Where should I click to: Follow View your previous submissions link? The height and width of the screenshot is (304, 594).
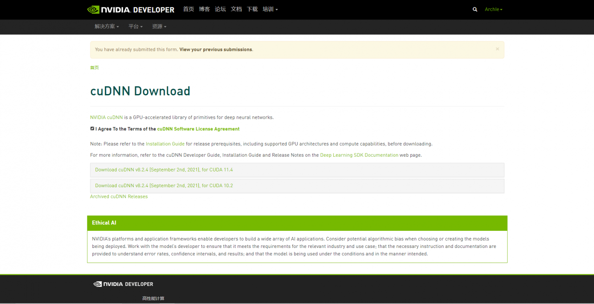click(216, 50)
